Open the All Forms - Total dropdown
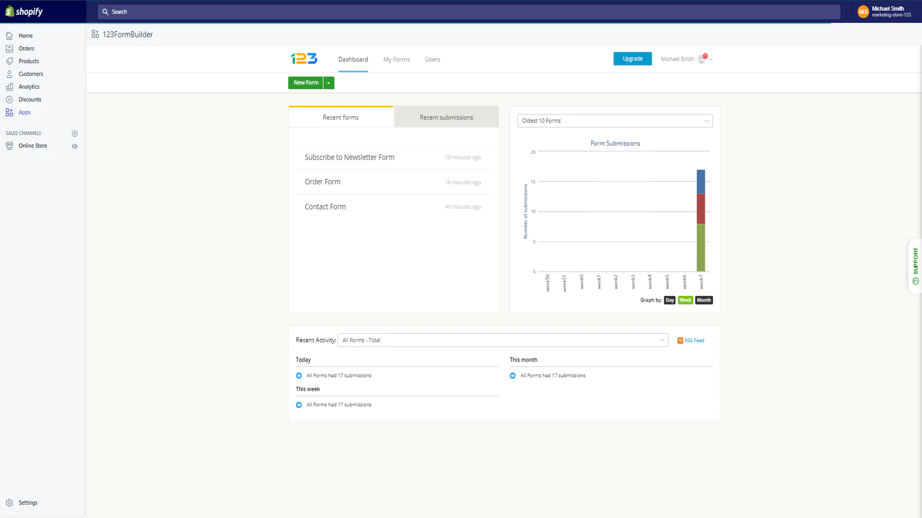Image resolution: width=922 pixels, height=518 pixels. click(503, 340)
